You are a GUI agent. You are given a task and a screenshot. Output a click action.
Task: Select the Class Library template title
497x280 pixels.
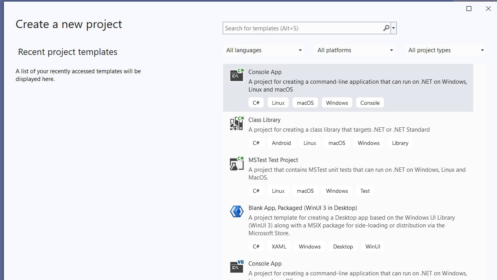[264, 120]
